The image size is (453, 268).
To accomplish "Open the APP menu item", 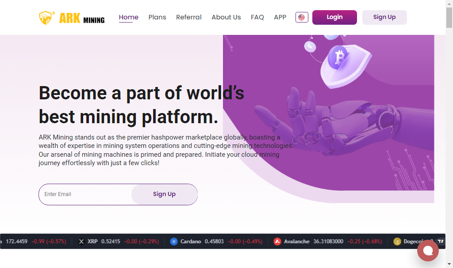I will (280, 17).
